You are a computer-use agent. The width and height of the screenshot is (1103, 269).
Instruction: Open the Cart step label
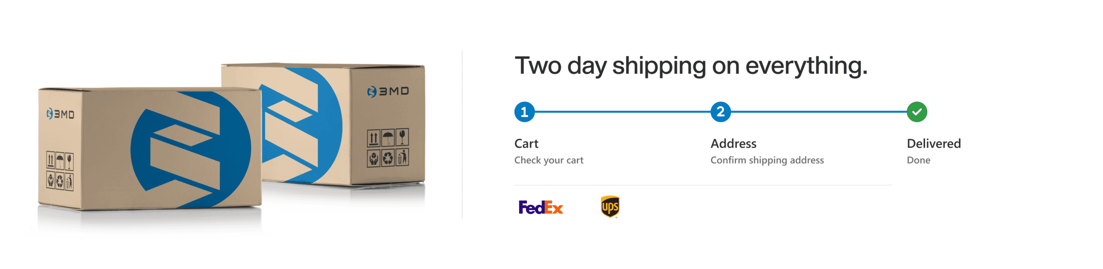(526, 143)
